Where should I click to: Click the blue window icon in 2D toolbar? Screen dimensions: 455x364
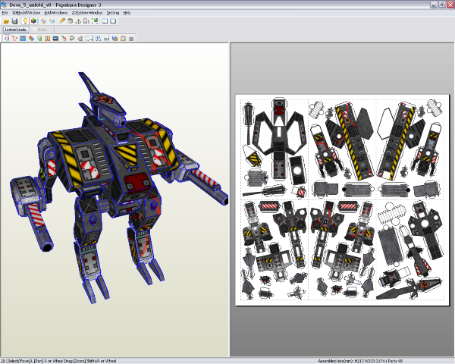click(23, 39)
